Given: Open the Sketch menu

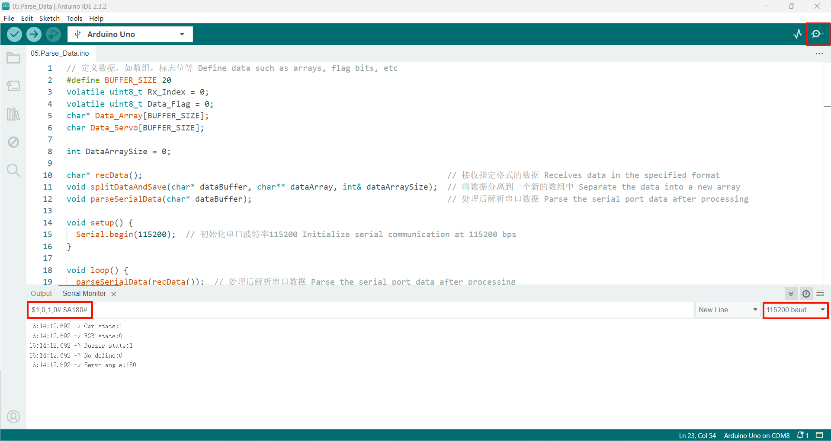Looking at the screenshot, I should (49, 18).
